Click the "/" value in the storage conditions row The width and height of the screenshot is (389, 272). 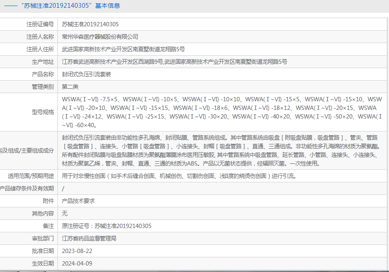coord(63,188)
